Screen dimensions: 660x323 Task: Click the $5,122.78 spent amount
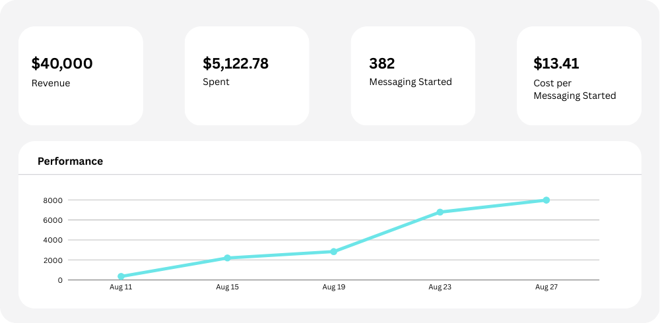tap(236, 64)
